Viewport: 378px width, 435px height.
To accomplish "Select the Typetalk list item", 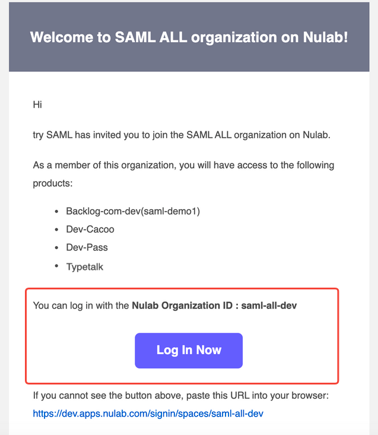I will tap(84, 267).
